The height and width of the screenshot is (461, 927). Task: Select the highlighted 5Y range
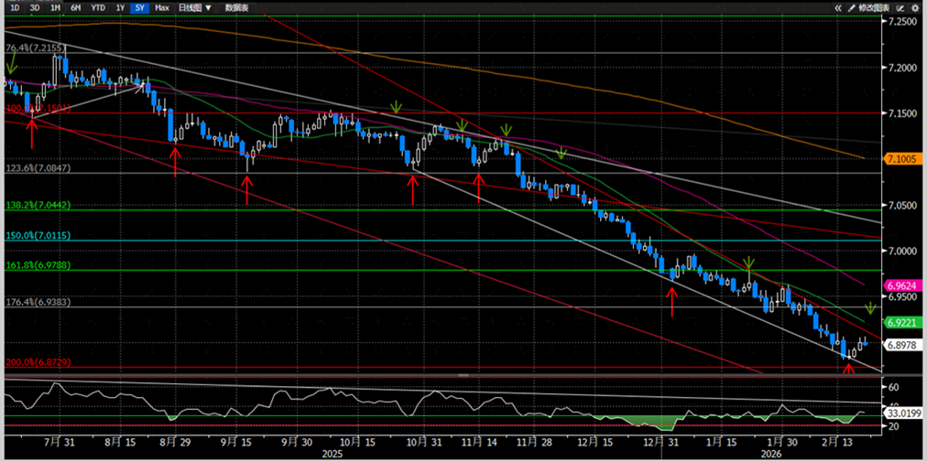139,7
